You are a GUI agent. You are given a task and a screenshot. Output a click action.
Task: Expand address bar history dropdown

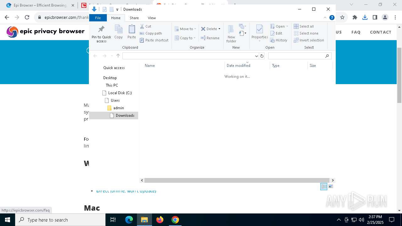tap(256, 56)
